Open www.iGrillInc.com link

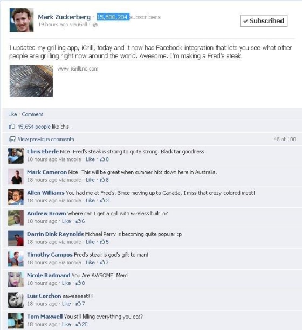coord(78,69)
